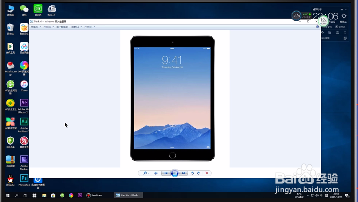Open the 360杀毒 shield desktop icon
The width and height of the screenshot is (358, 202).
[10, 143]
